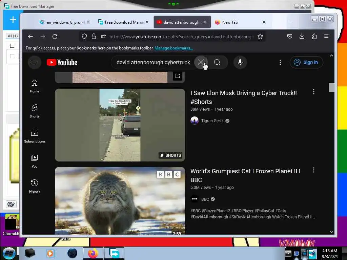
Task: Click Manage bookmarks link
Action: tap(174, 48)
